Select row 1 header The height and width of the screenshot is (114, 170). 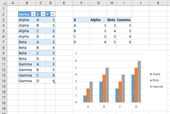(x=4, y=9)
